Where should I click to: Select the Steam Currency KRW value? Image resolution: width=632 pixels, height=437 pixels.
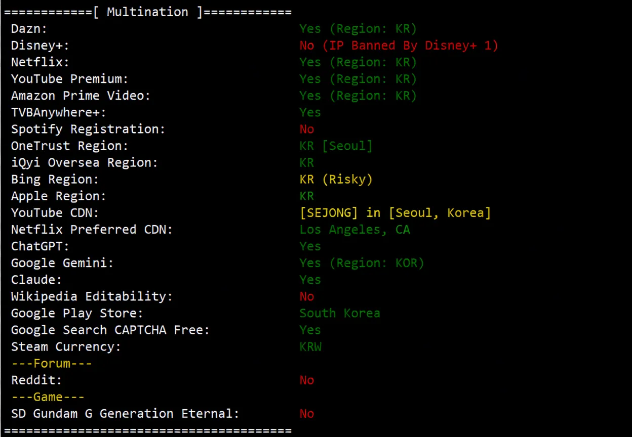click(310, 346)
